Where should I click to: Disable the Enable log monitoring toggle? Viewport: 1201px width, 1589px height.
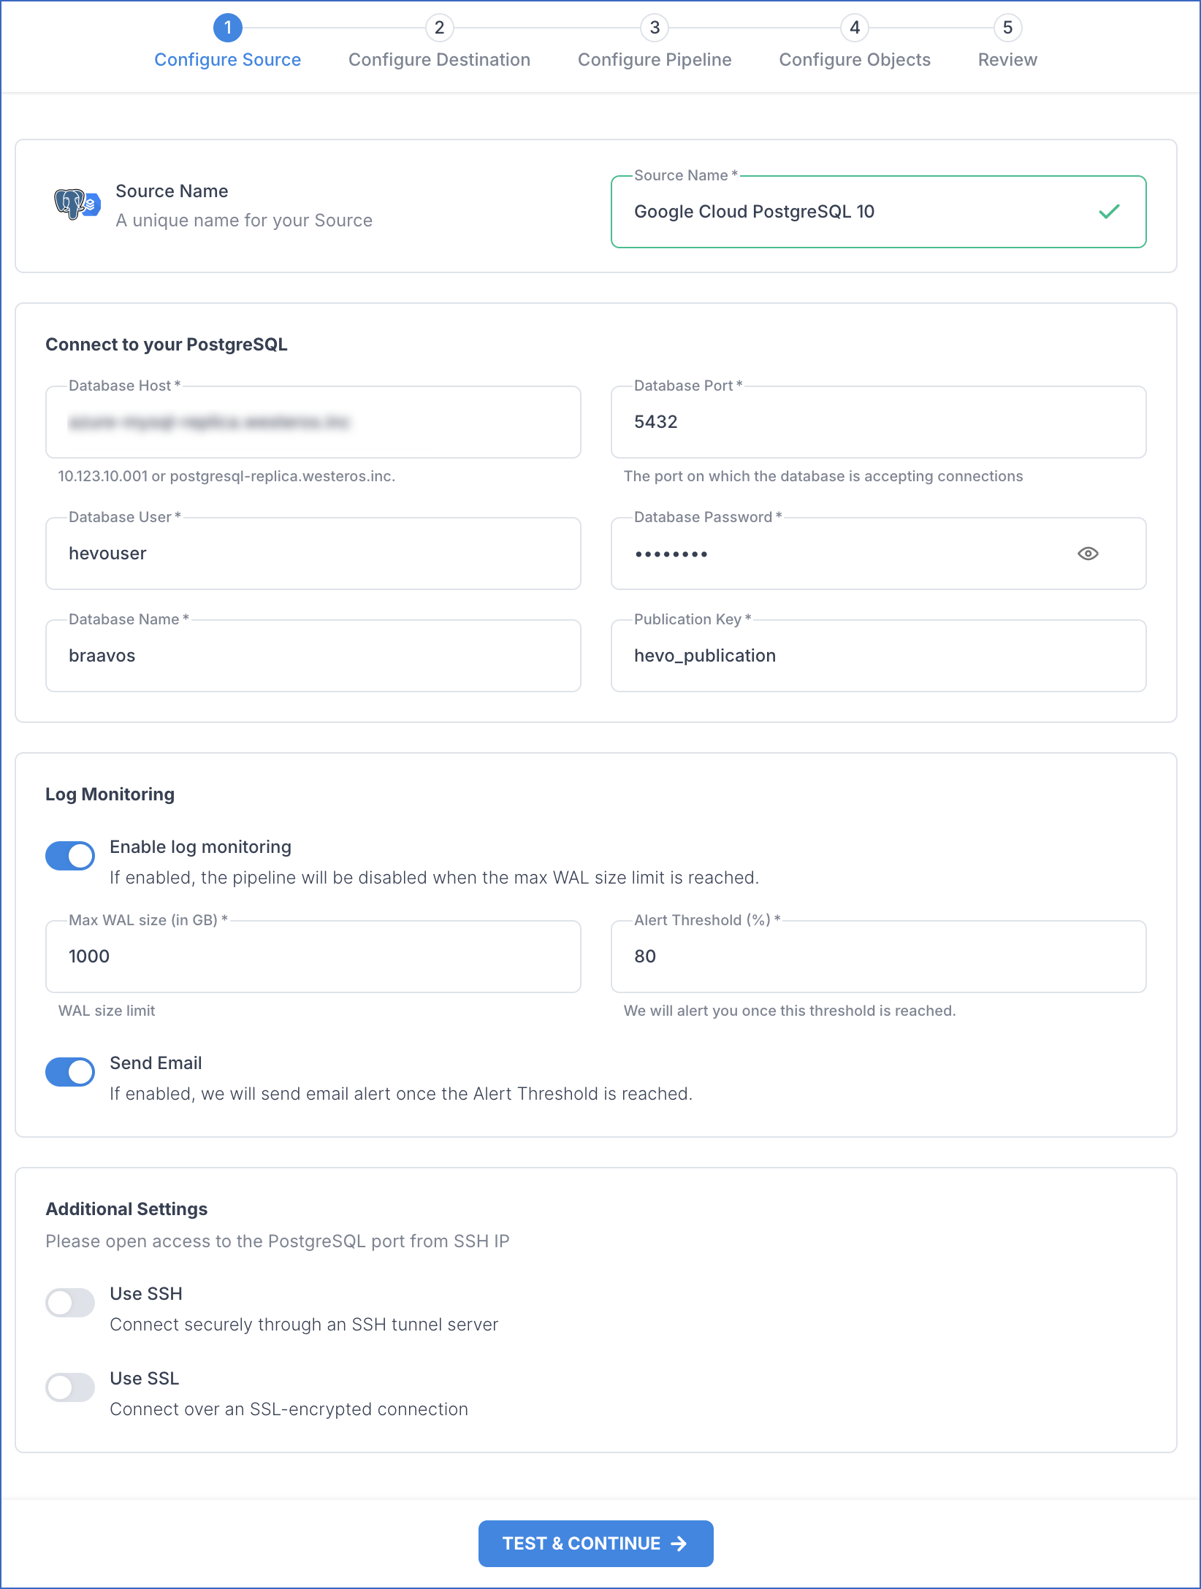(x=70, y=856)
